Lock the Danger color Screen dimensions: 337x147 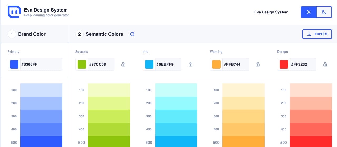pos(325,64)
